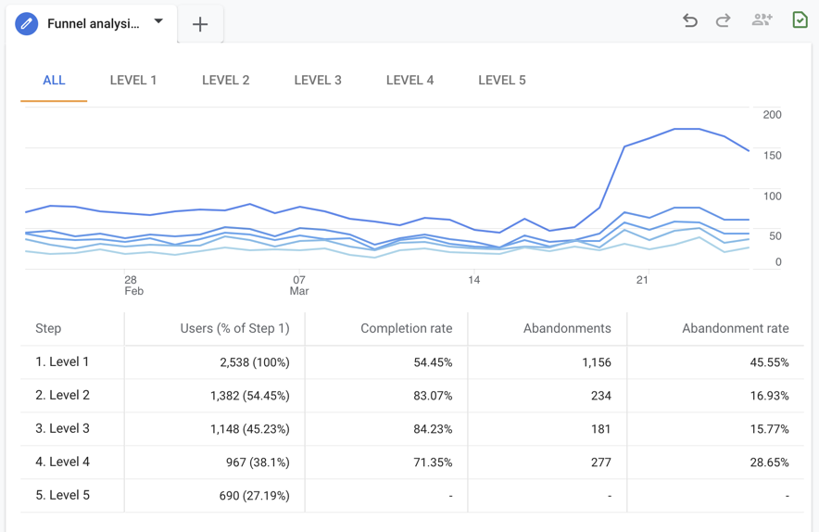Click the undo arrow icon
The height and width of the screenshot is (532, 819).
coord(690,20)
